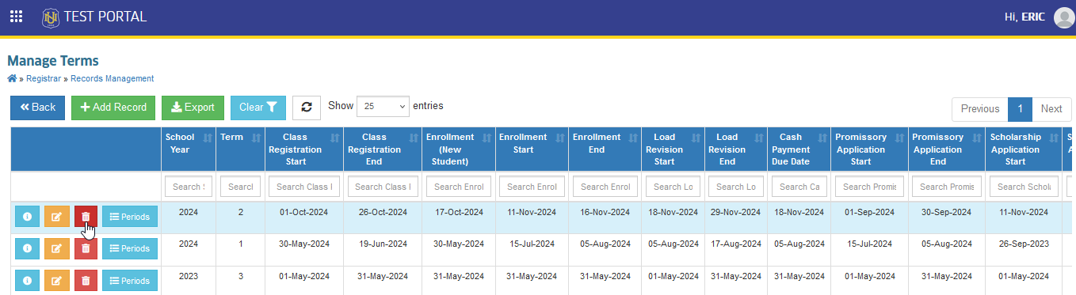Click the refresh table icon button
Viewport: 1076px width, 295px height.
(x=307, y=108)
